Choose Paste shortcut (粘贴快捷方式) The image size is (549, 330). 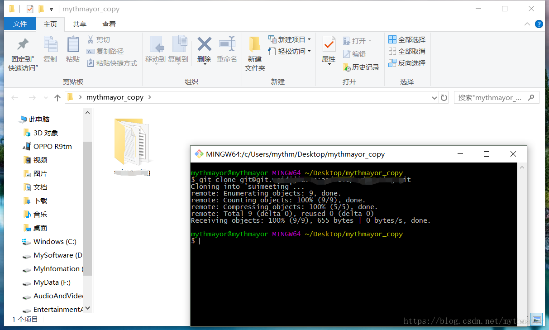click(112, 63)
